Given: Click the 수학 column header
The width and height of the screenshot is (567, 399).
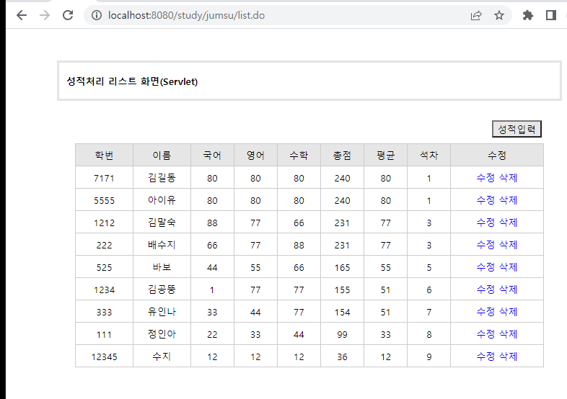Looking at the screenshot, I should tap(299, 156).
